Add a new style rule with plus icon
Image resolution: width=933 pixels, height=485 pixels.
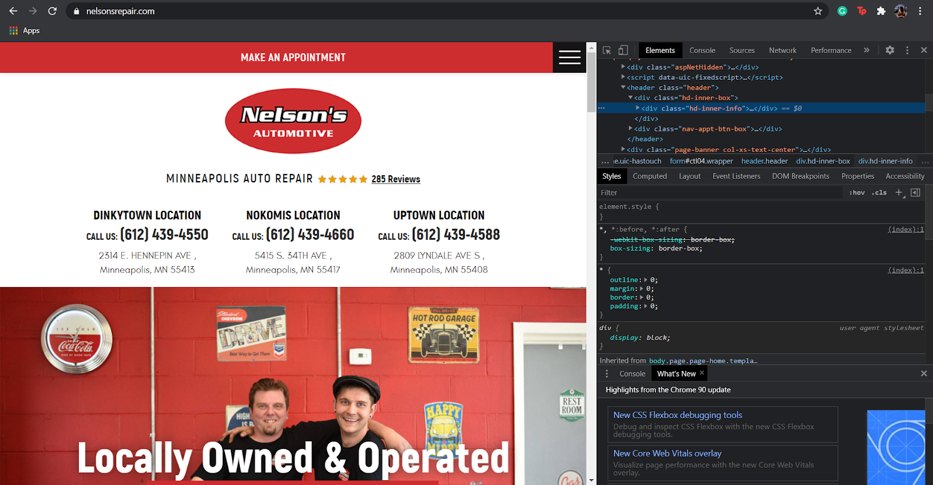click(x=899, y=192)
